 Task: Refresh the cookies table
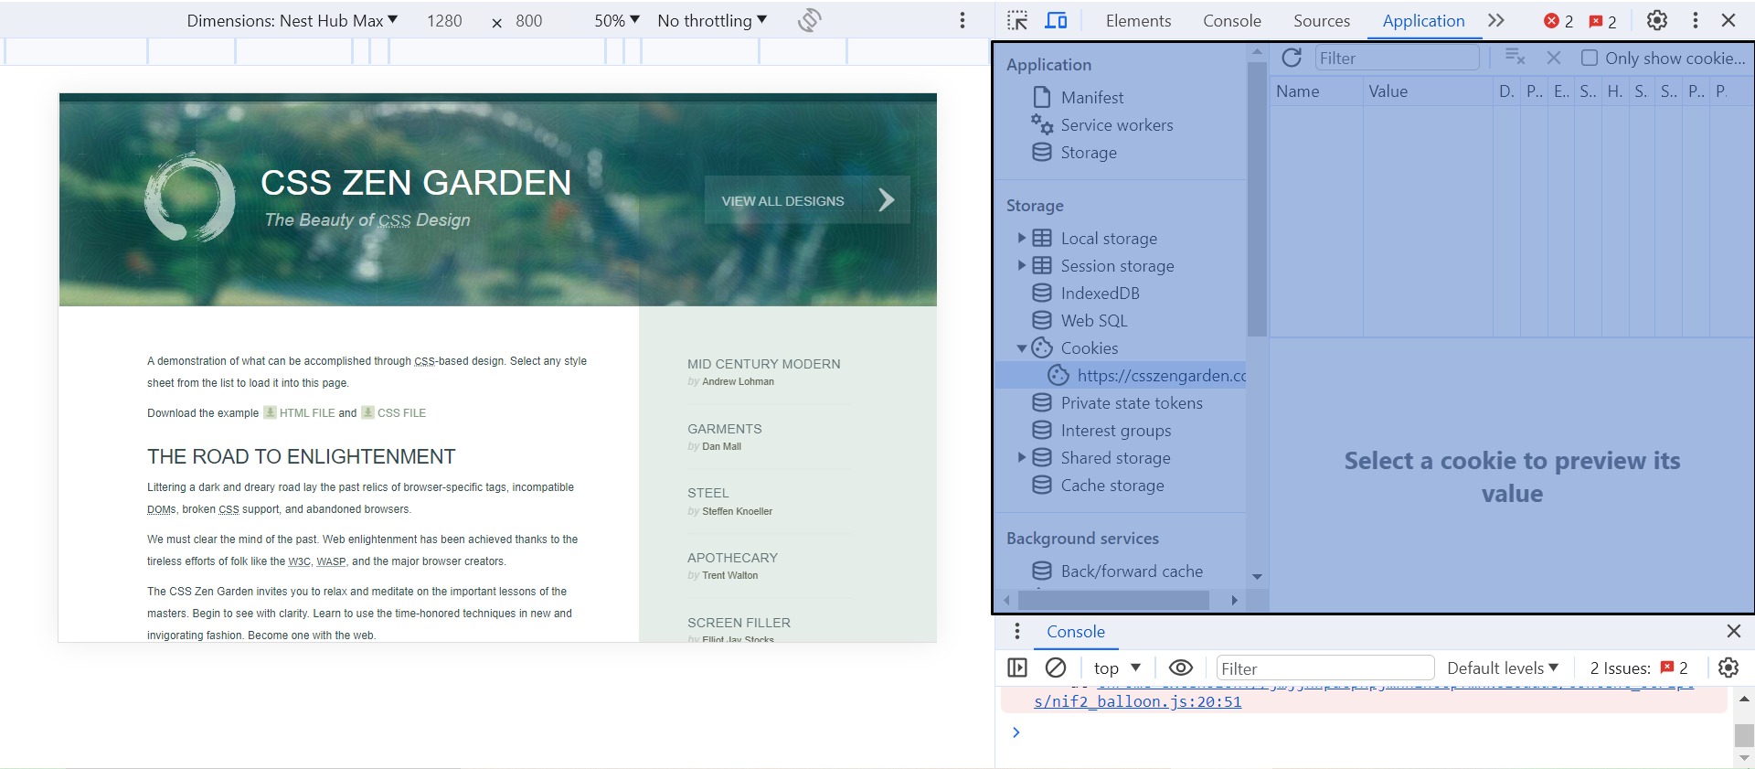1292,58
